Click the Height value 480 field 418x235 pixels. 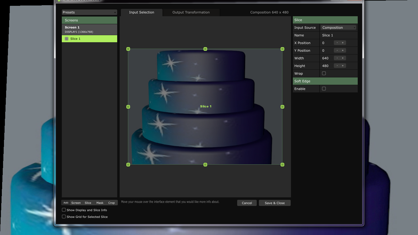click(327, 66)
